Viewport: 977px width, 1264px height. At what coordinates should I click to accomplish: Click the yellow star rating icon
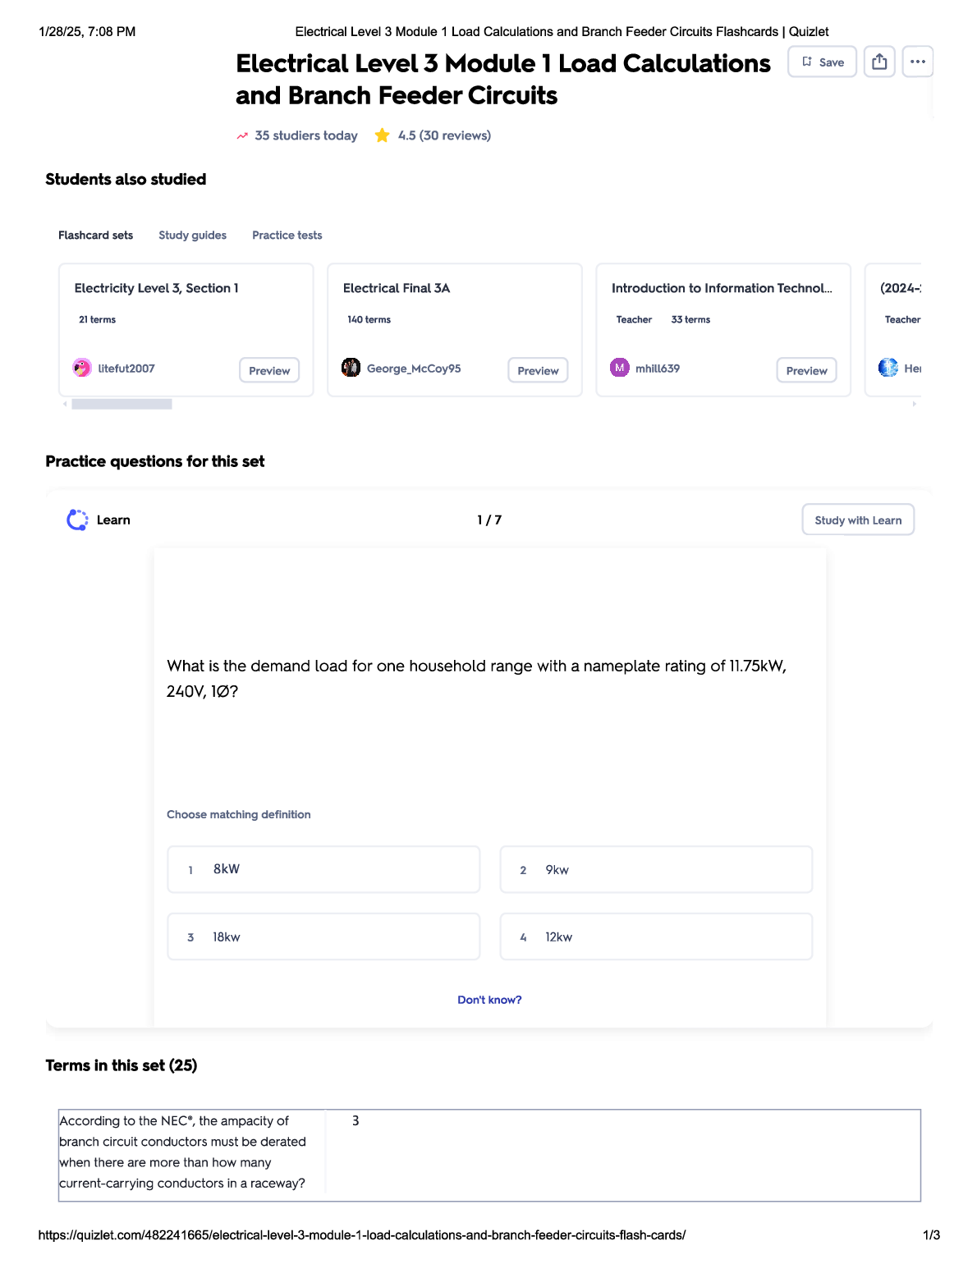382,135
